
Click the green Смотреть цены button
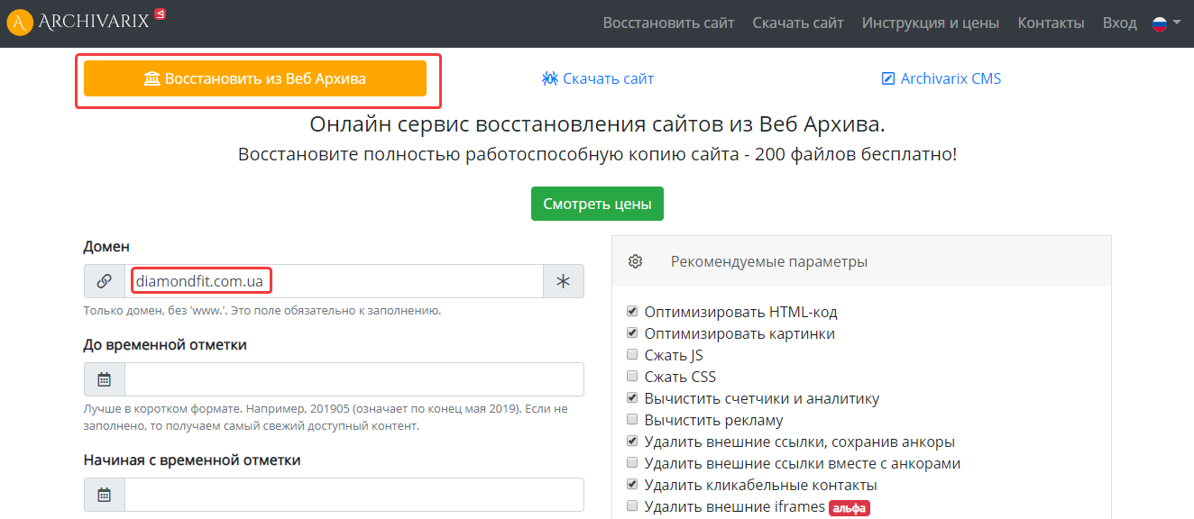point(597,204)
